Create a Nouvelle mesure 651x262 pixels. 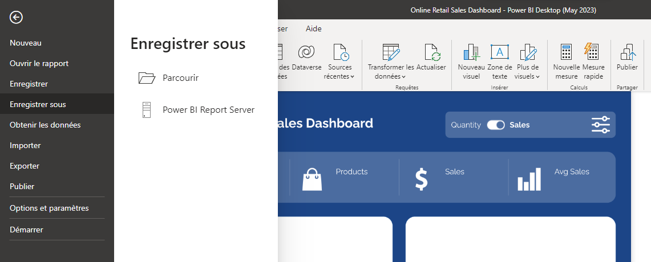pos(567,62)
